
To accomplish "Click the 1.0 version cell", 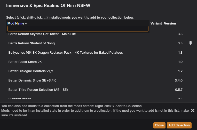I will click(180, 62).
